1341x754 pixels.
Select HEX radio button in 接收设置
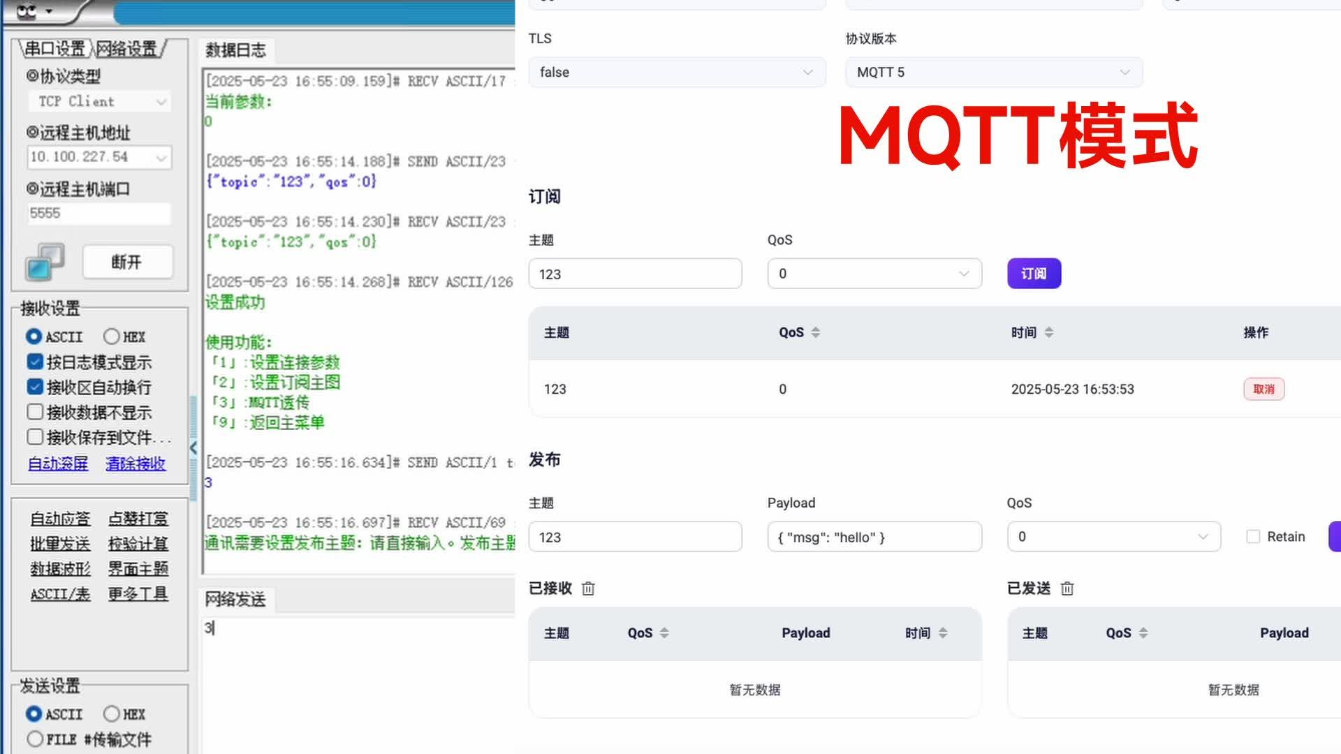tap(111, 337)
